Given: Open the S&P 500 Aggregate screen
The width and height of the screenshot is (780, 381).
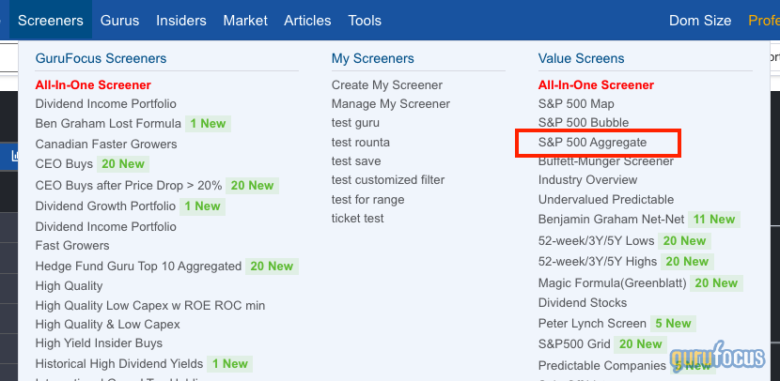Looking at the screenshot, I should coord(592,143).
